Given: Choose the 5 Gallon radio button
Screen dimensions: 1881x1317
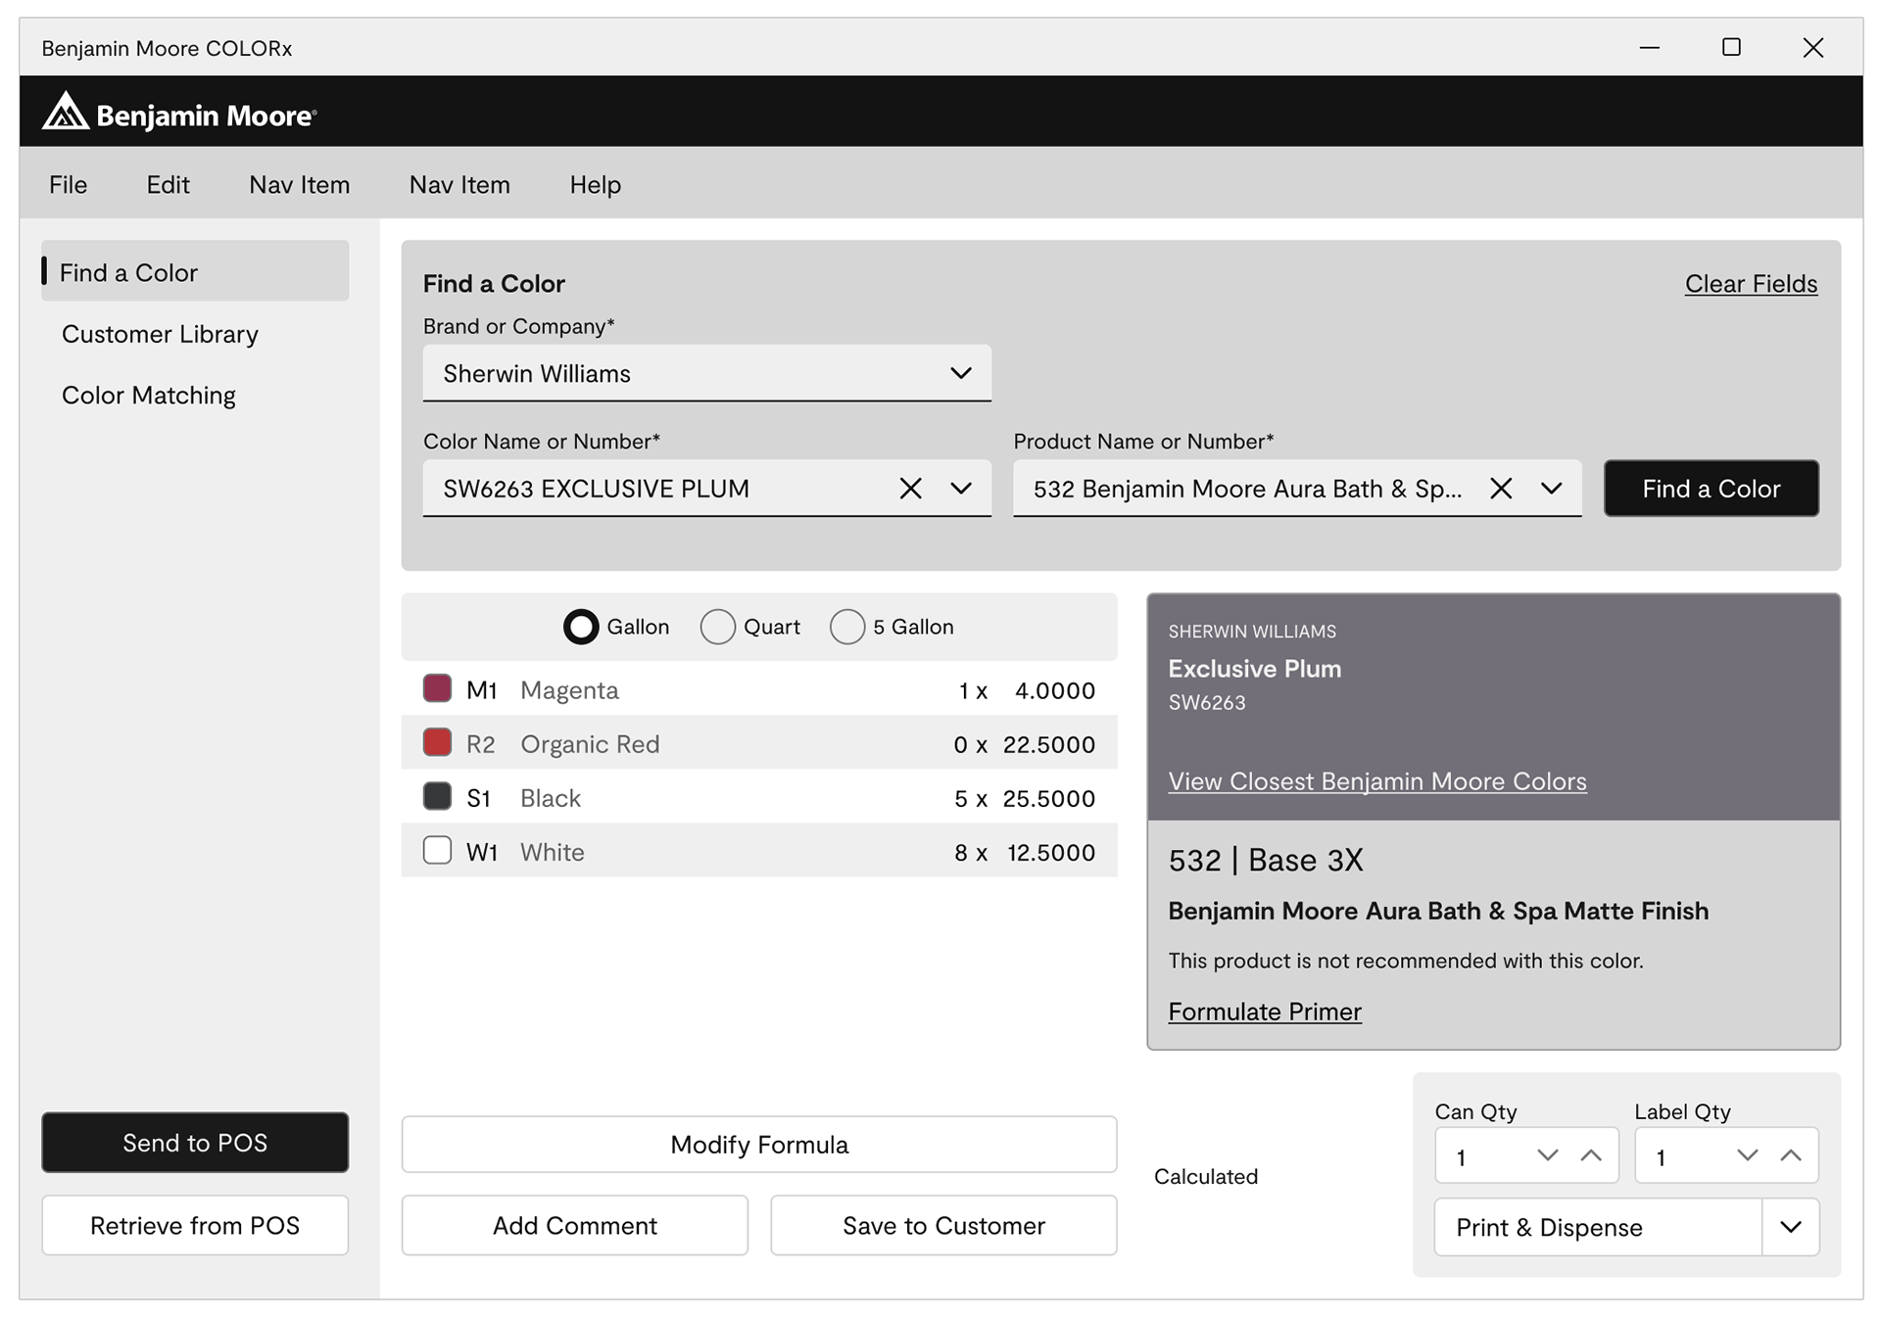Looking at the screenshot, I should [847, 627].
